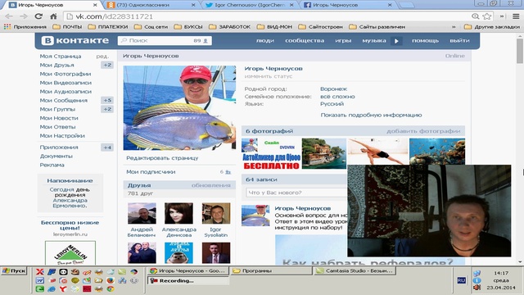Viewport: 524px width, 295px height.
Task: Open the сообщества header menu item
Action: 305,40
